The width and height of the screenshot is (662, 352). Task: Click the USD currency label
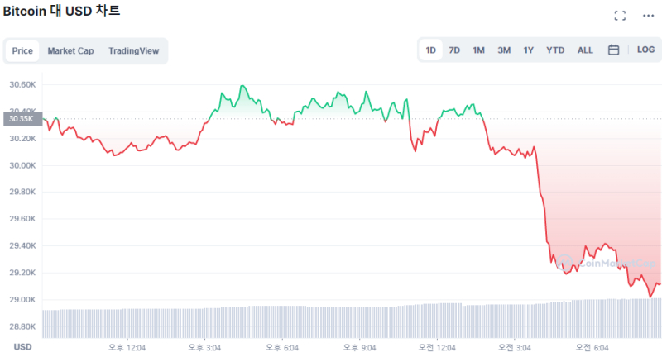point(22,347)
